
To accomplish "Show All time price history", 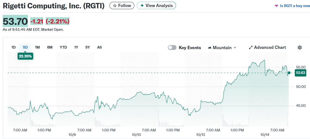I will [x=99, y=47].
